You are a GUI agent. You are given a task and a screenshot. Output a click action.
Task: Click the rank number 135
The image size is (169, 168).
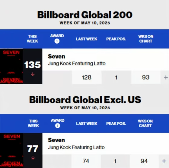pyautogui.click(x=33, y=65)
